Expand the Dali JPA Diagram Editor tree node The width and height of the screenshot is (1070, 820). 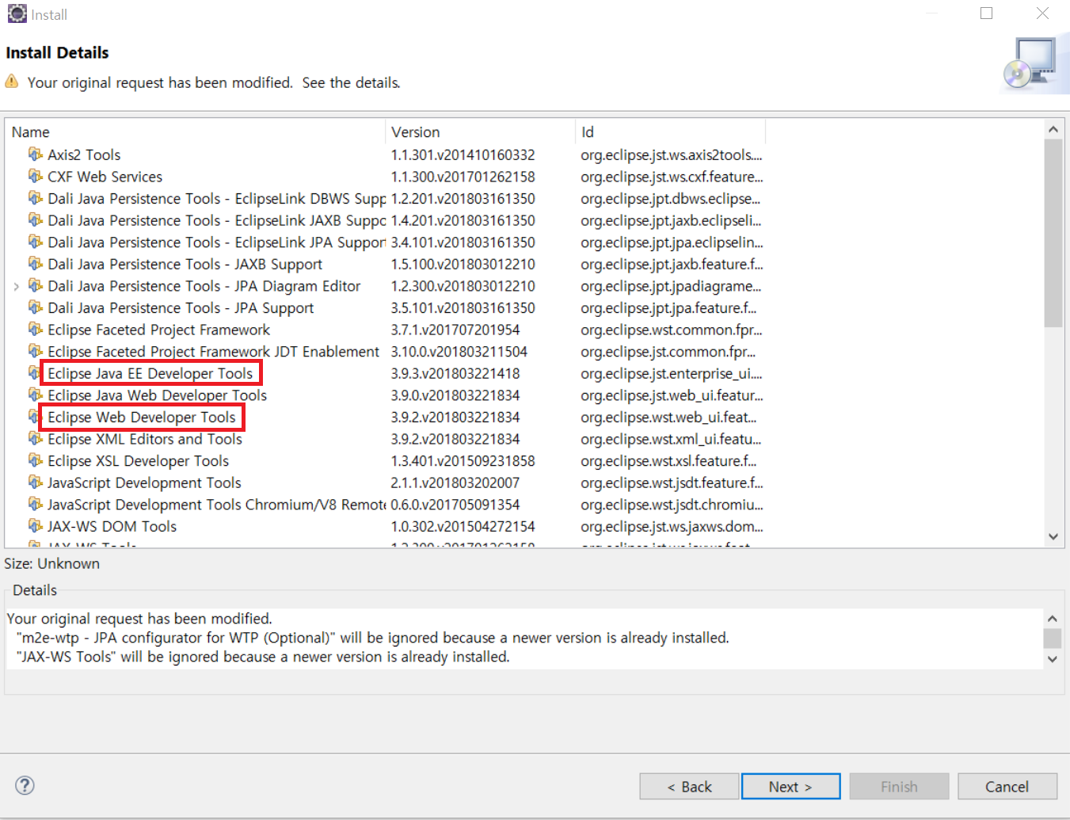coord(17,286)
